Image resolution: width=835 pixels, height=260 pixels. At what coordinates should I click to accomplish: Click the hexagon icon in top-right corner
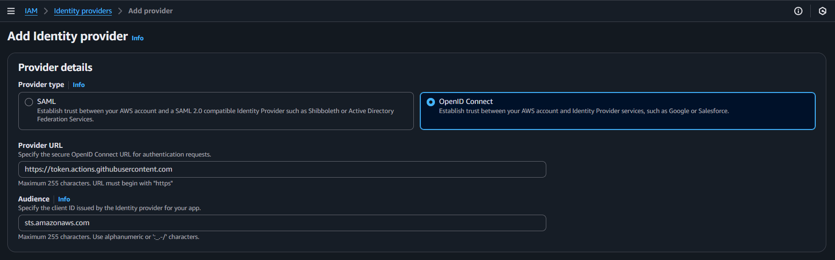coord(823,11)
